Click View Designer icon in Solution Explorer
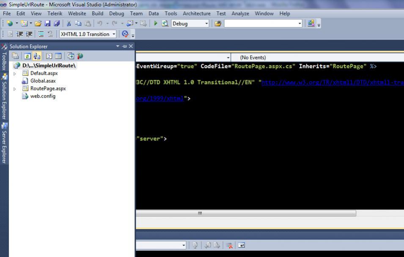 (x=58, y=56)
